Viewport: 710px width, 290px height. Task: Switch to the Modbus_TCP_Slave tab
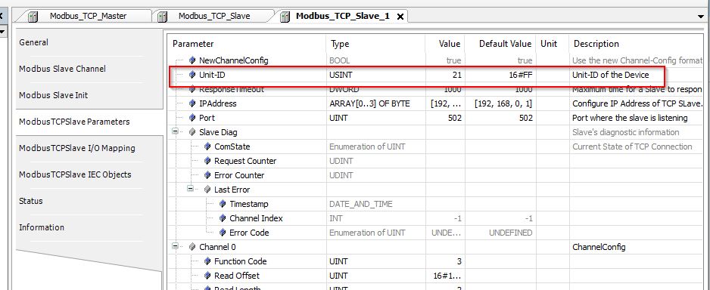coord(213,17)
